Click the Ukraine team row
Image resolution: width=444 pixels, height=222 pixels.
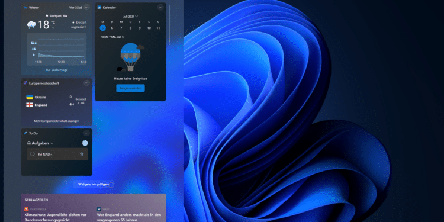coord(57,97)
